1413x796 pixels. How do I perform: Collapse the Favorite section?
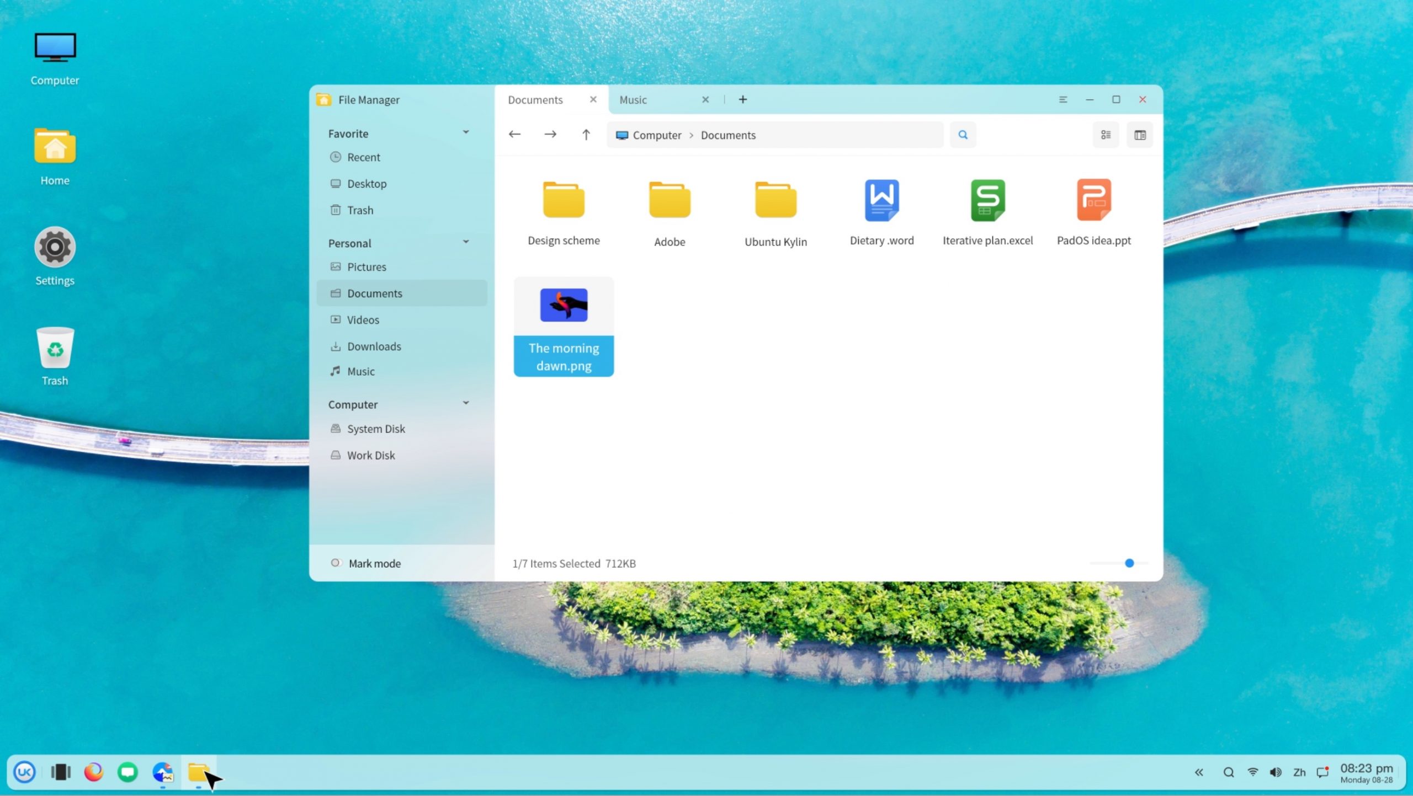(465, 132)
